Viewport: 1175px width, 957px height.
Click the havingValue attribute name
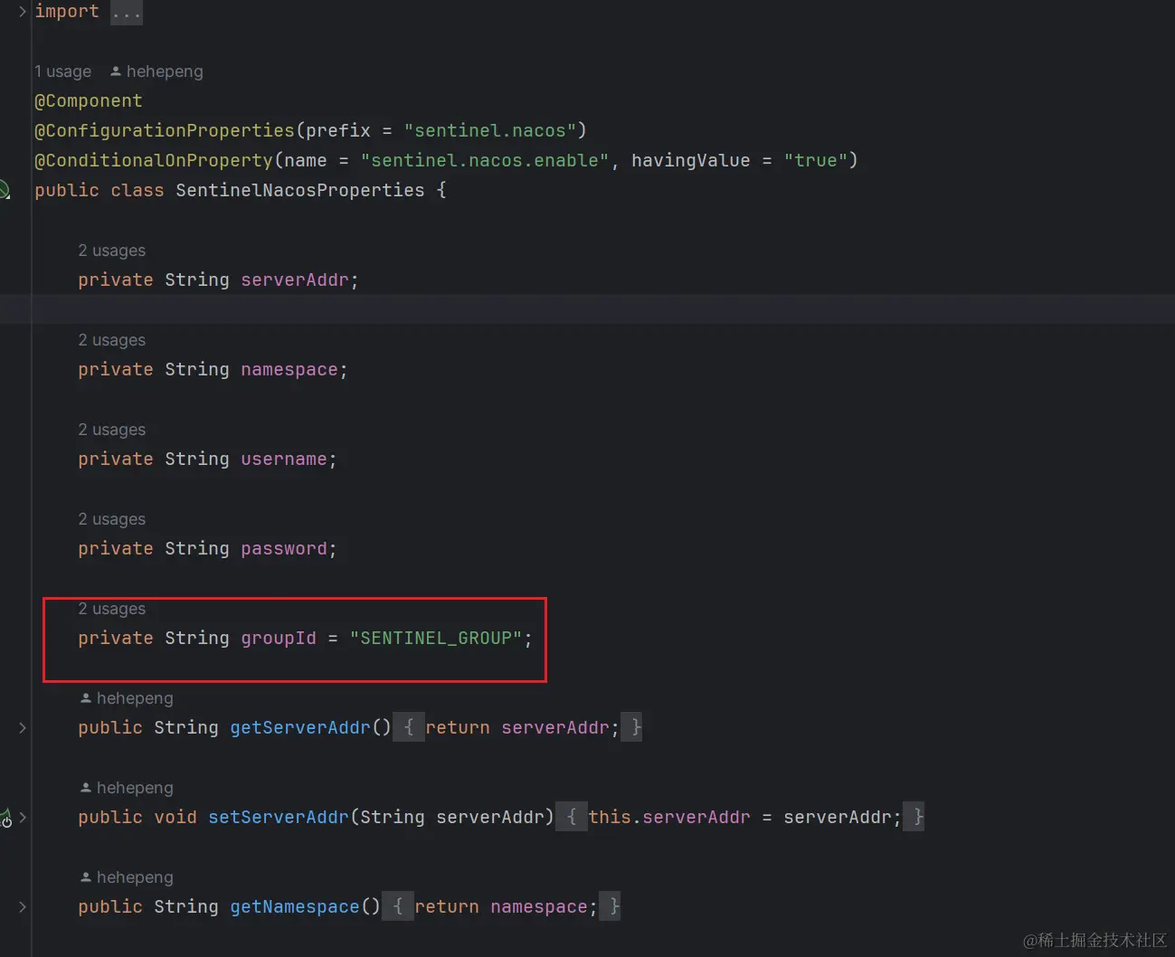(691, 160)
